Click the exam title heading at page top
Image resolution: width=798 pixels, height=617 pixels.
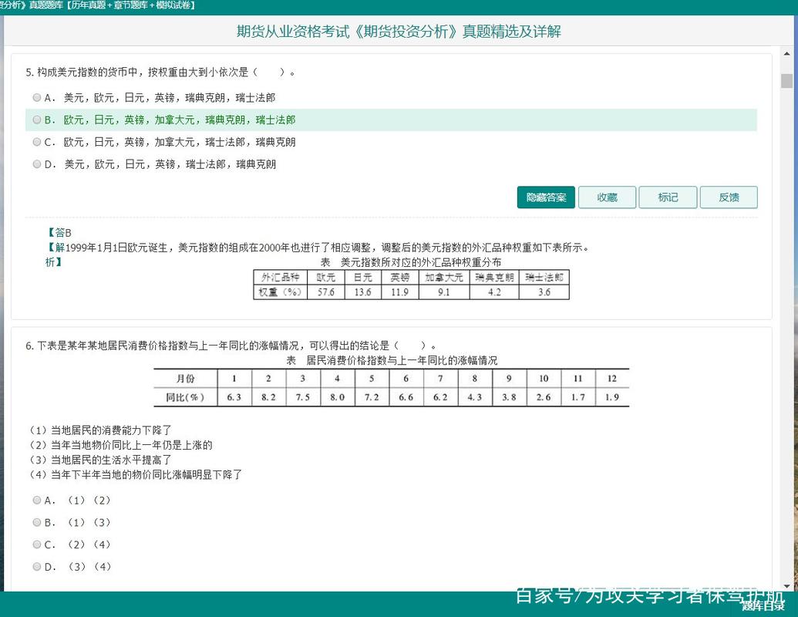coord(398,32)
